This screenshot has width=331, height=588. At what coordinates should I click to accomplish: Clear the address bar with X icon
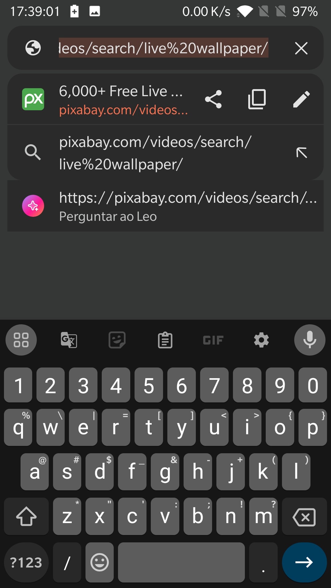[301, 48]
